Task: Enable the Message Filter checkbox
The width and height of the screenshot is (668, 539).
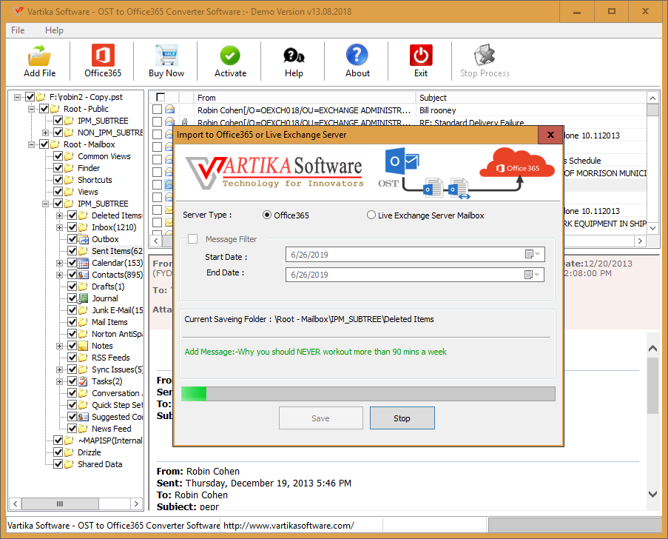Action: (x=193, y=239)
